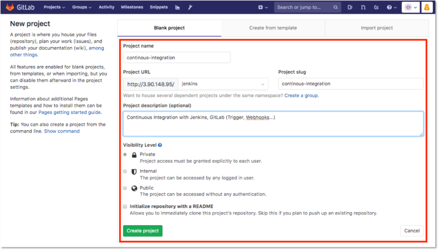Click the Create a group link

click(302, 95)
